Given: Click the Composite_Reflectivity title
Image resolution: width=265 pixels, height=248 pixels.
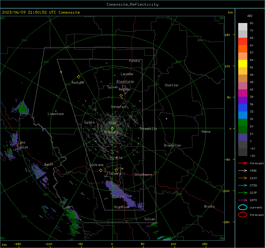Looking at the screenshot, I should coord(132,4).
